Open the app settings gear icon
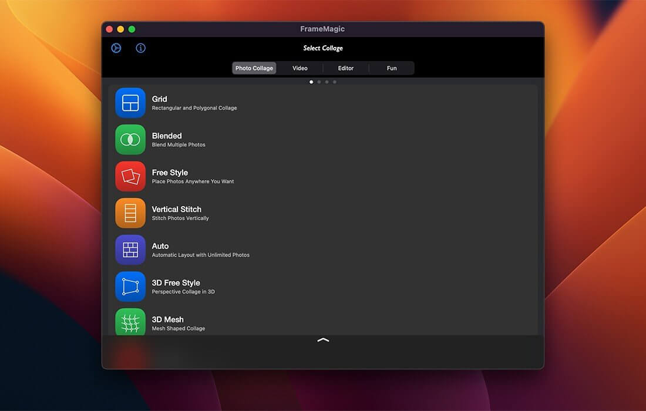Screen dimensions: 646x411 tap(116, 48)
